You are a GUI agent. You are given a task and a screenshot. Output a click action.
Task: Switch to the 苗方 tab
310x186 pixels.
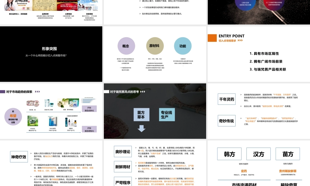pos(288,154)
